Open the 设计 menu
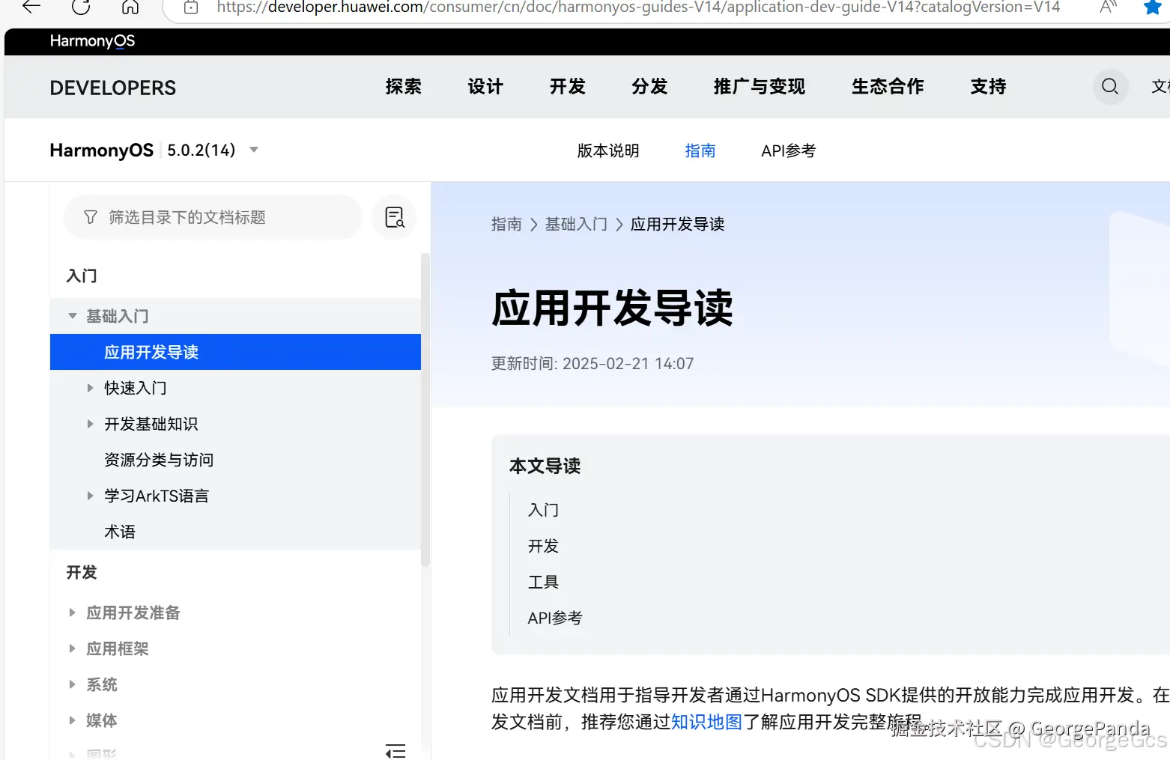The width and height of the screenshot is (1170, 760). 485,87
